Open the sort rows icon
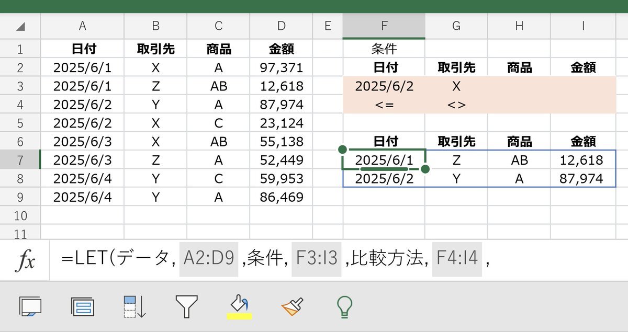This screenshot has height=332, width=628. click(x=134, y=307)
